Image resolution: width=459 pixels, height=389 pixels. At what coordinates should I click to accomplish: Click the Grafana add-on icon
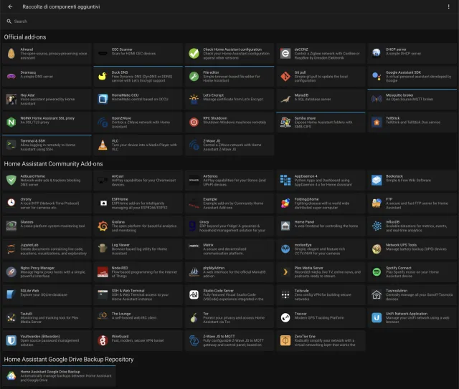(x=102, y=226)
